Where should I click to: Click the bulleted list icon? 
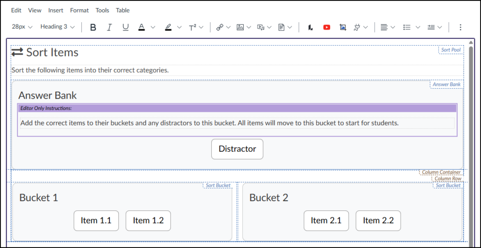407,27
